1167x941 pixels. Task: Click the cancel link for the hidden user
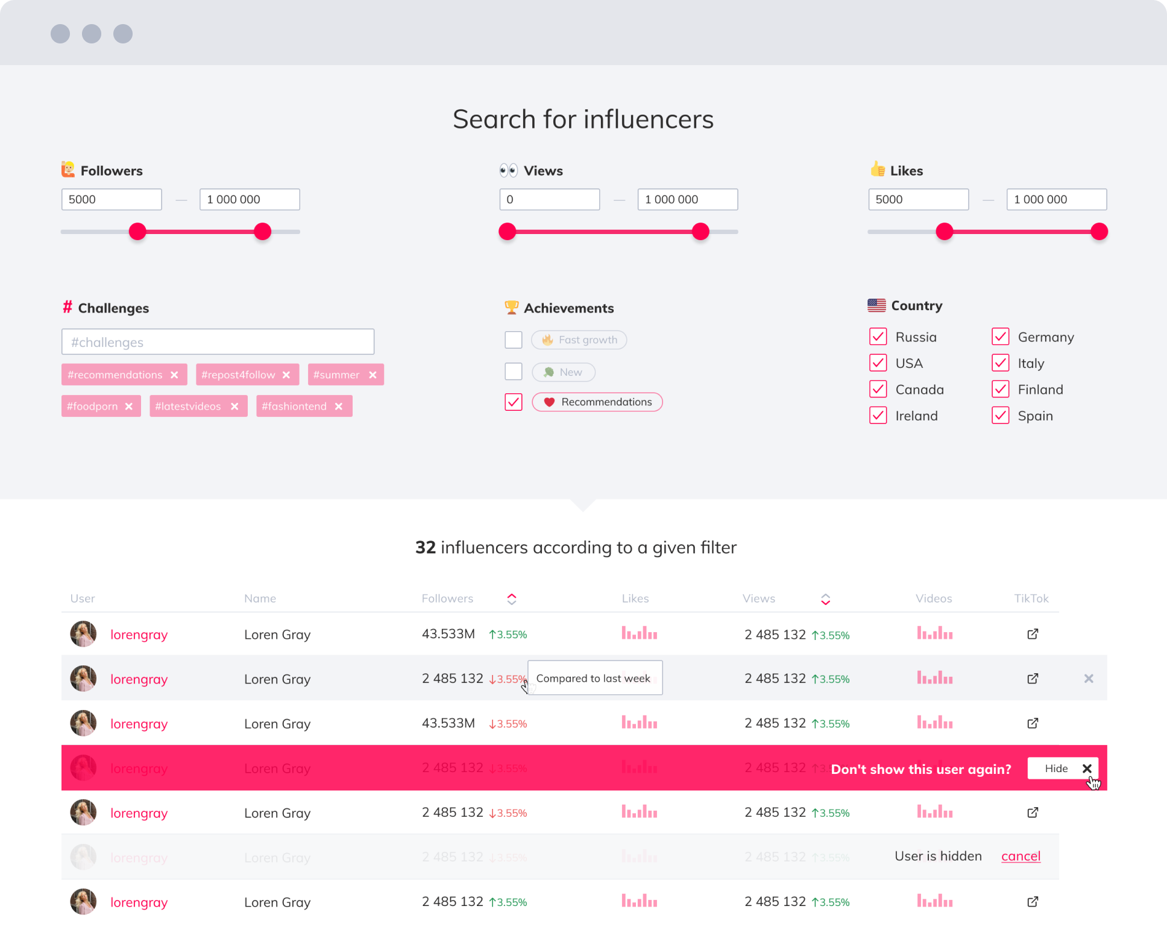(x=1021, y=856)
